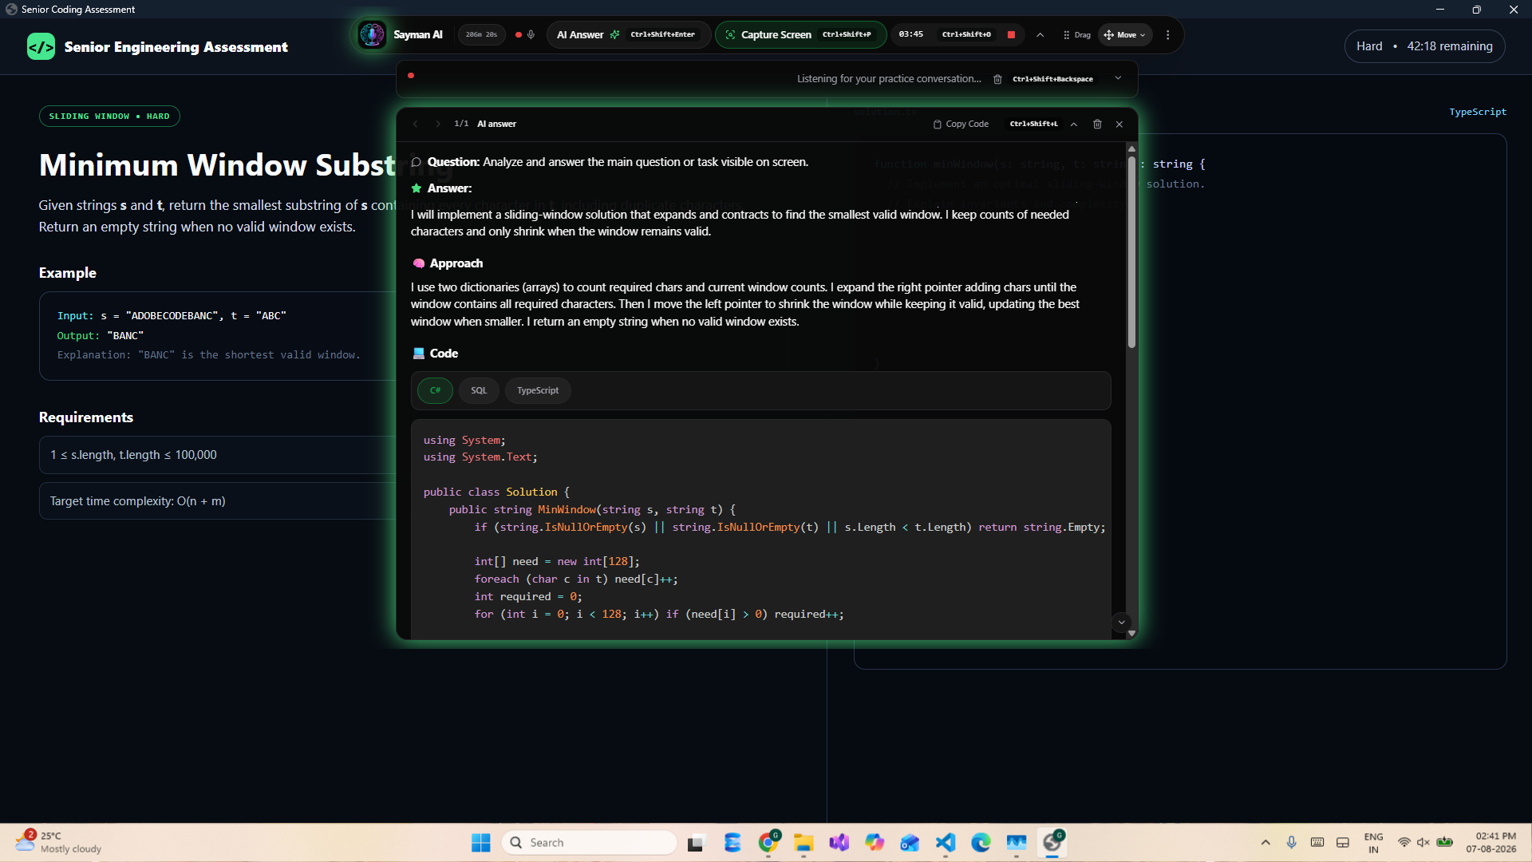Collapse the Sayman AI toolbar with up chevron

(1040, 35)
